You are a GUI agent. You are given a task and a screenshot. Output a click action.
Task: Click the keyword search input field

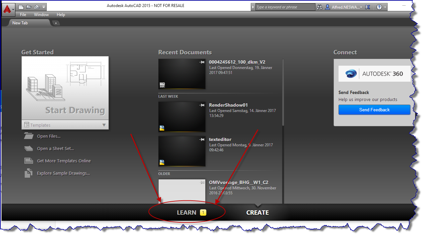click(x=285, y=7)
